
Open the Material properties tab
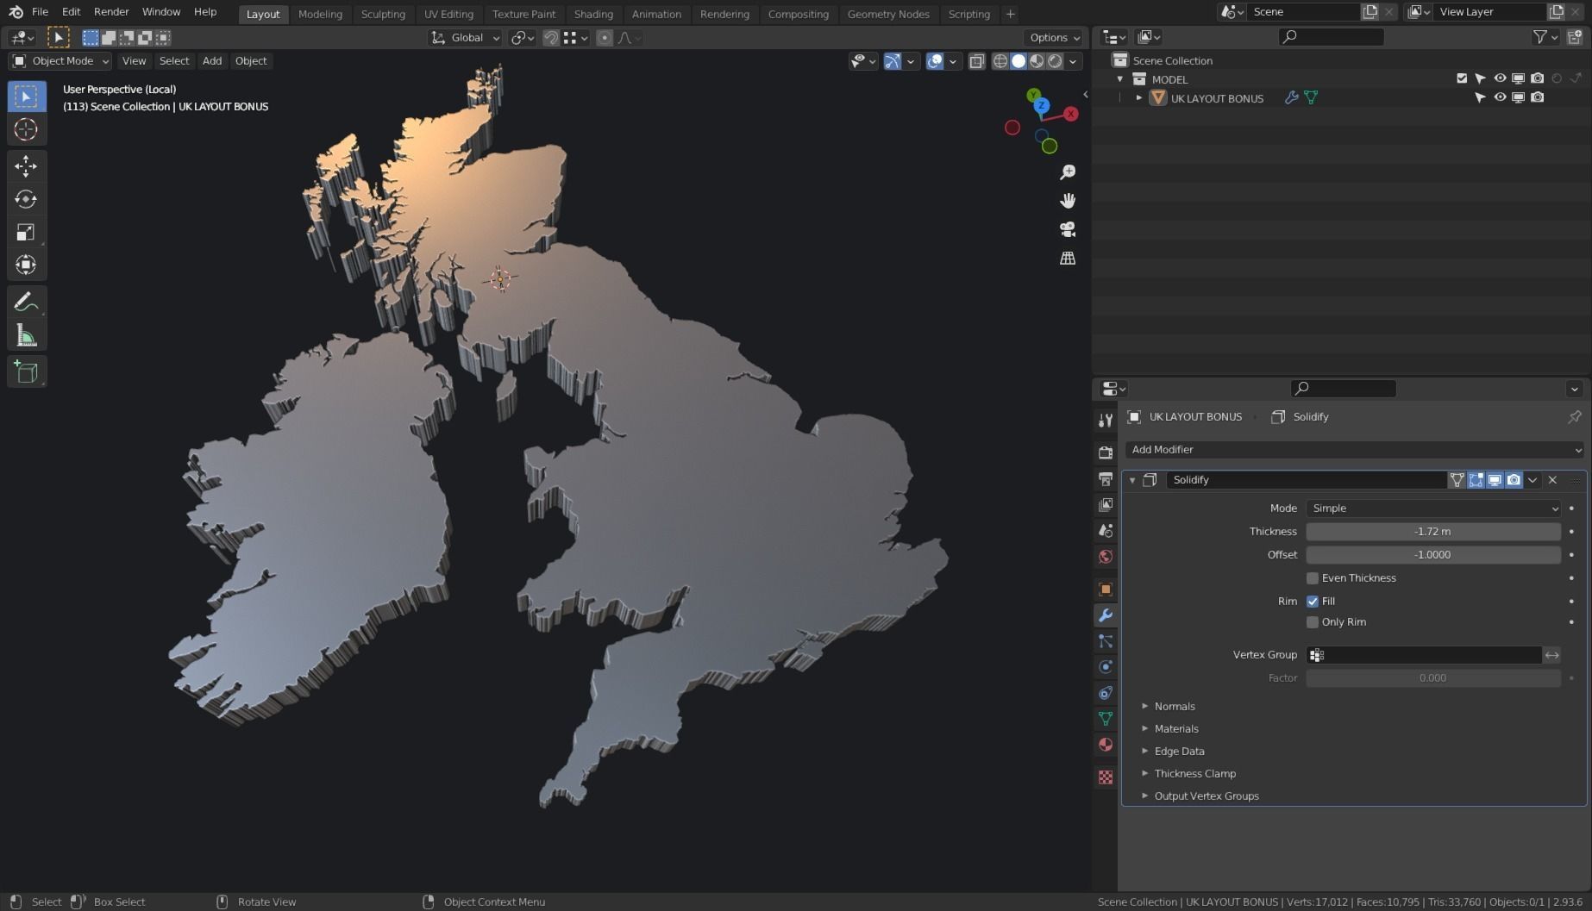click(1106, 745)
